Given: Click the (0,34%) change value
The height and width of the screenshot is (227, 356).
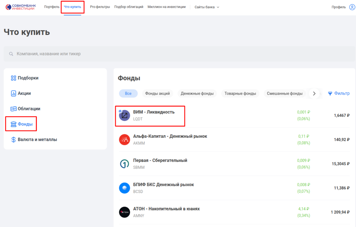Looking at the screenshot, I should 303,215.
